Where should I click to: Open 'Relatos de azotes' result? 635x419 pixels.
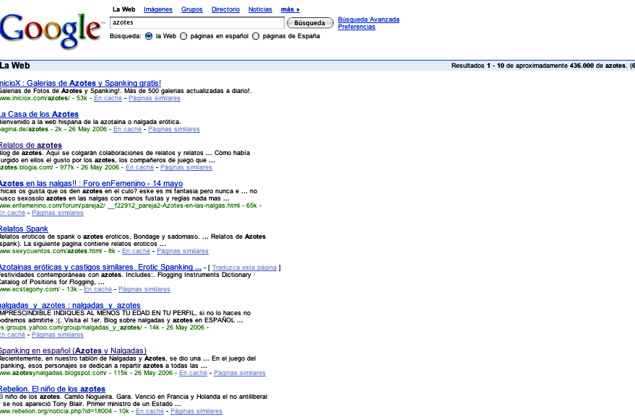[31, 145]
